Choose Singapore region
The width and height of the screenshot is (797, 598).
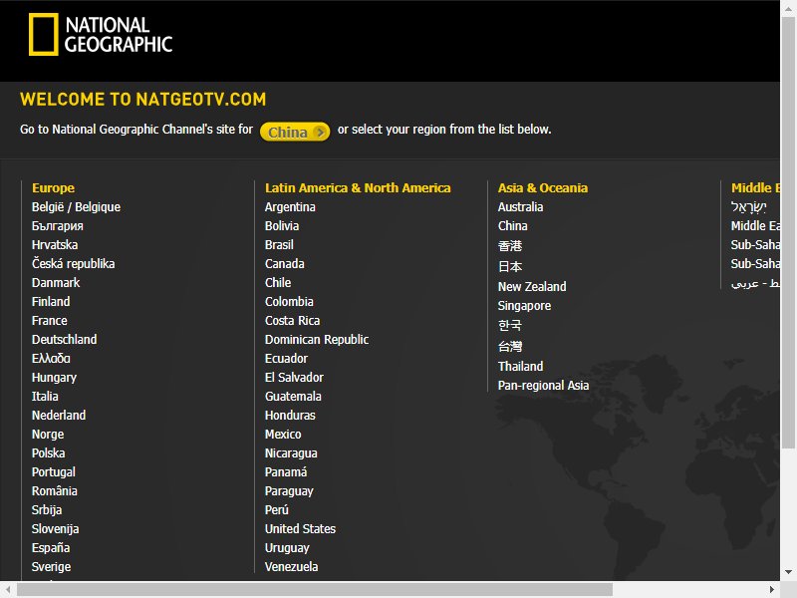[525, 306]
